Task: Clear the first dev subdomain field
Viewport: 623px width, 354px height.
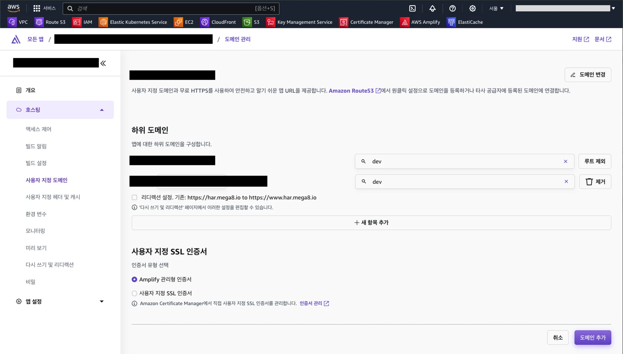Action: pyautogui.click(x=566, y=161)
